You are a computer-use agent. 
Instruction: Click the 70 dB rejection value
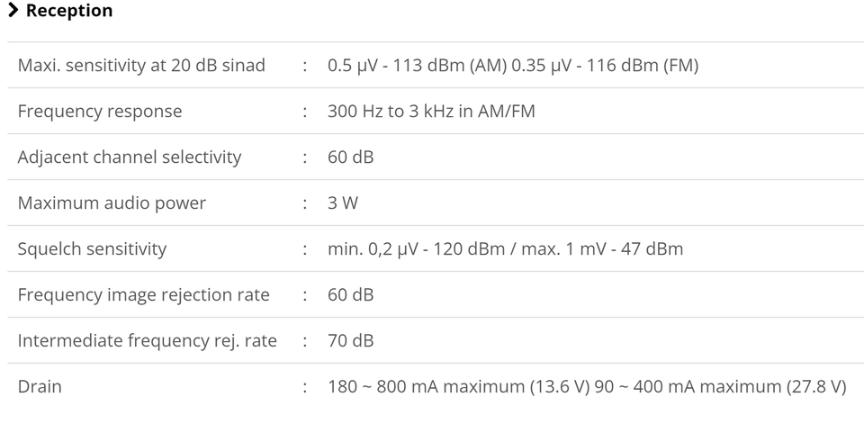click(351, 341)
